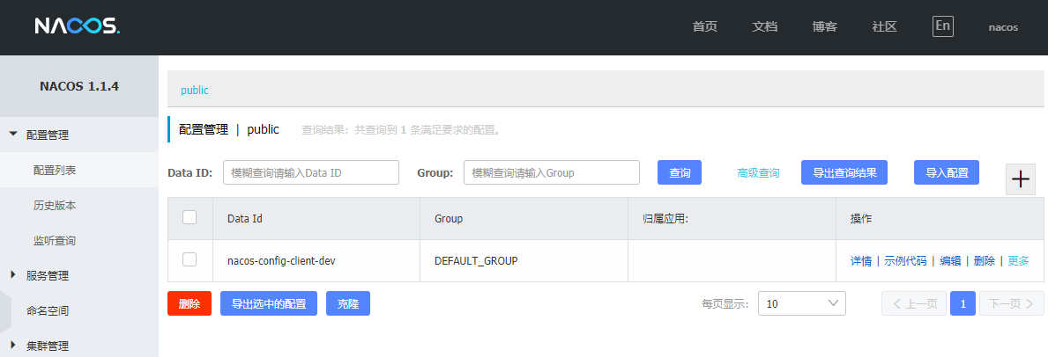Go to 首页 in top navigation
The image size is (1048, 357).
click(705, 27)
